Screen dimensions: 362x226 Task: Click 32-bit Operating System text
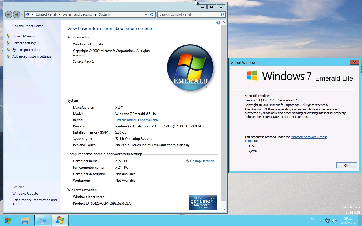133,139
